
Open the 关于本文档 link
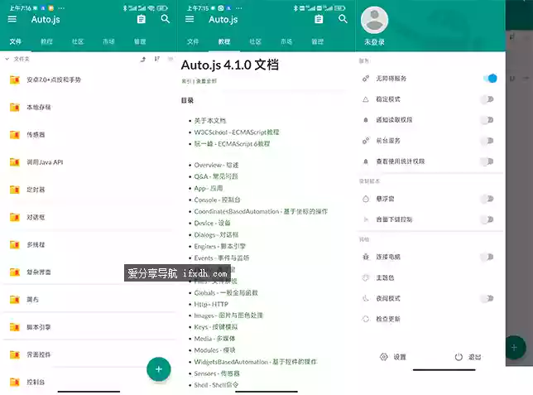(x=210, y=120)
